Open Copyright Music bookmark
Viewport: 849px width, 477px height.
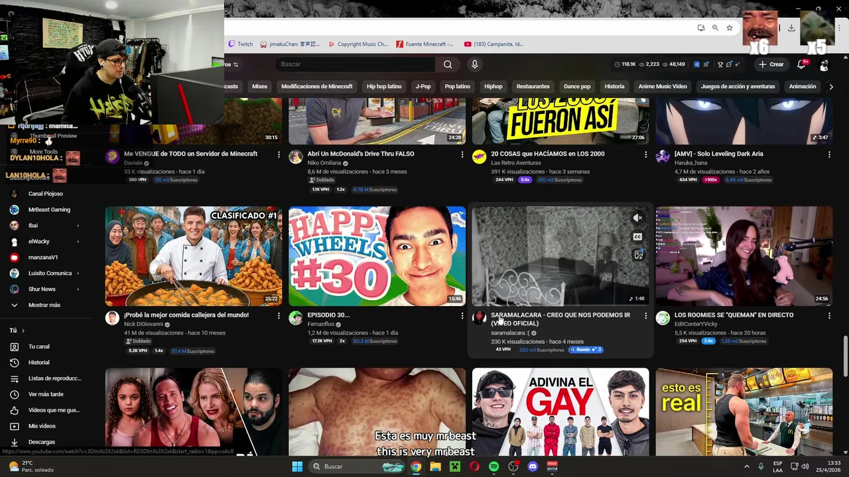[x=358, y=44]
